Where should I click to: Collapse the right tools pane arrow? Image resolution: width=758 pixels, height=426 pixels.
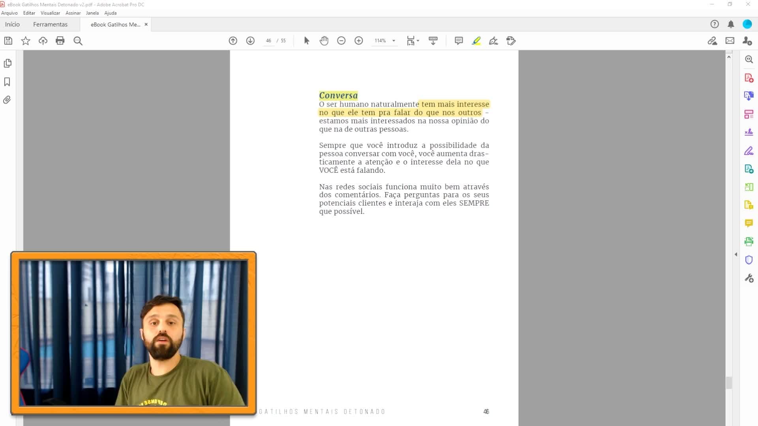(x=736, y=254)
